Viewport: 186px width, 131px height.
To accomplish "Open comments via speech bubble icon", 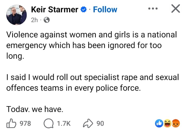I will pos(48,124).
